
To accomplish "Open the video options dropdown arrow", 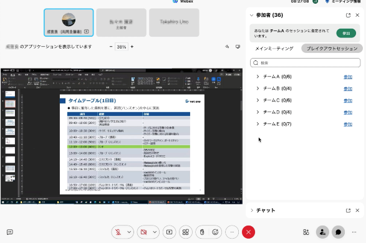I will pos(155,232).
